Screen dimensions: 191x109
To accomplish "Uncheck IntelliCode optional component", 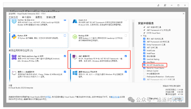I will point(144,50).
